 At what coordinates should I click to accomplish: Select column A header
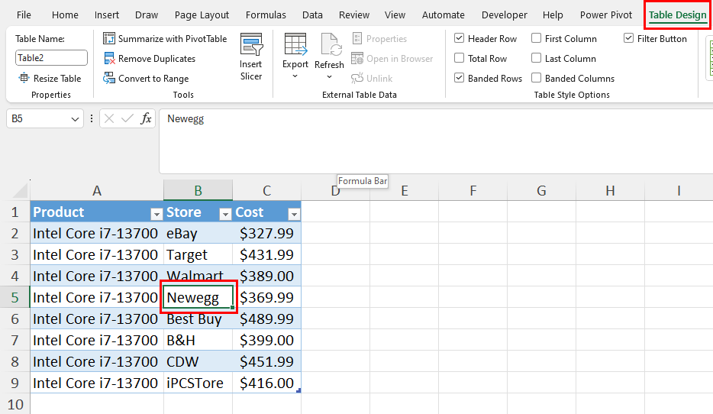point(97,191)
